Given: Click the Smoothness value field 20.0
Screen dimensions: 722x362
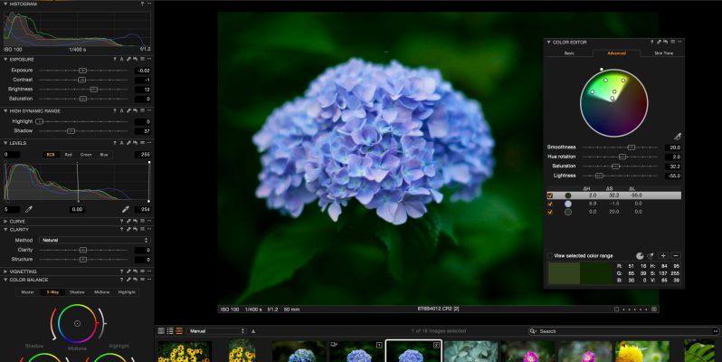Looking at the screenshot, I should [x=673, y=148].
